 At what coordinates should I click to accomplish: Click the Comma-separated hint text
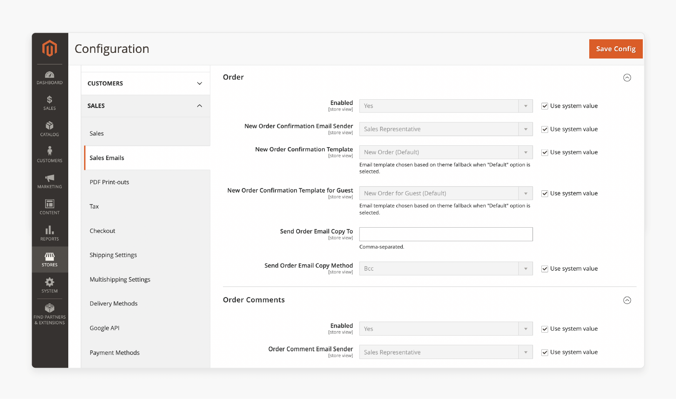(x=381, y=247)
